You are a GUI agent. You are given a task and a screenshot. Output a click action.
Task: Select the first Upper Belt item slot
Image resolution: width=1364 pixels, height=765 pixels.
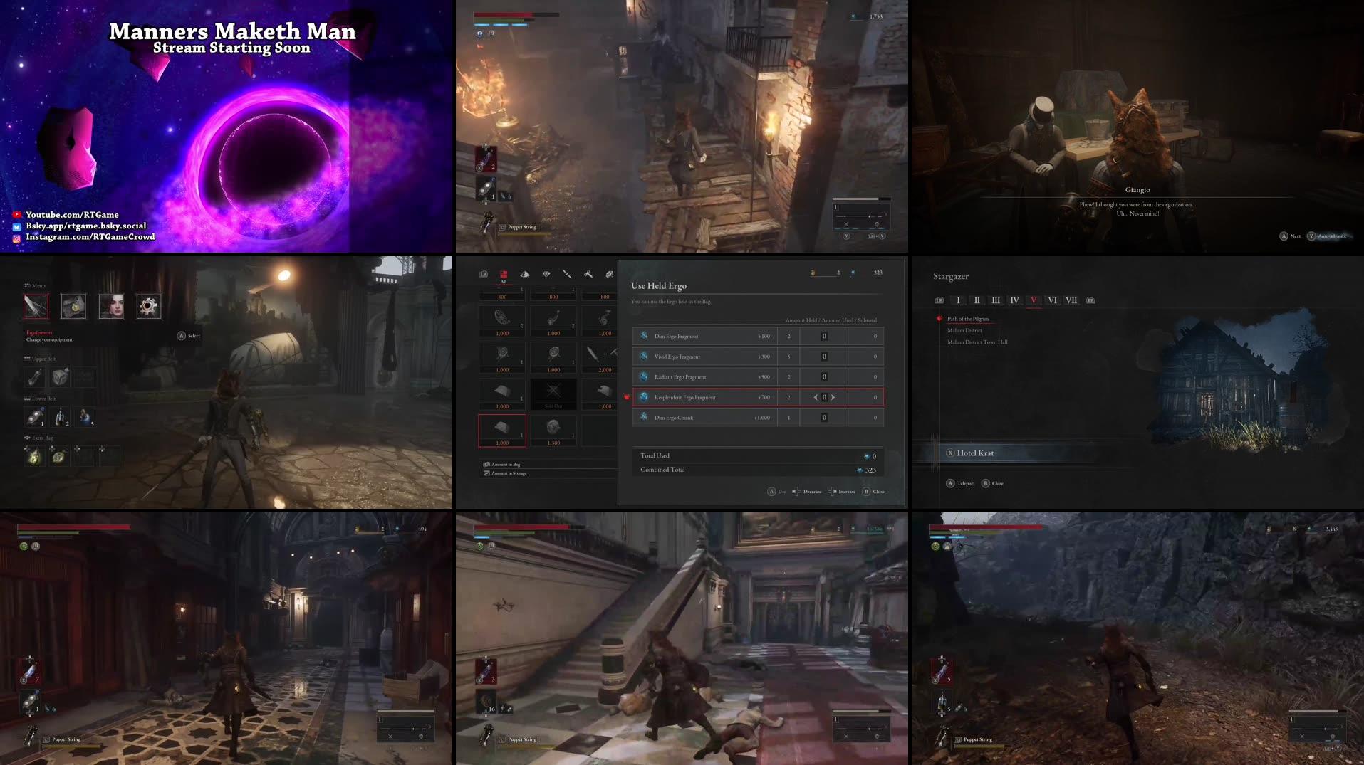[x=35, y=376]
